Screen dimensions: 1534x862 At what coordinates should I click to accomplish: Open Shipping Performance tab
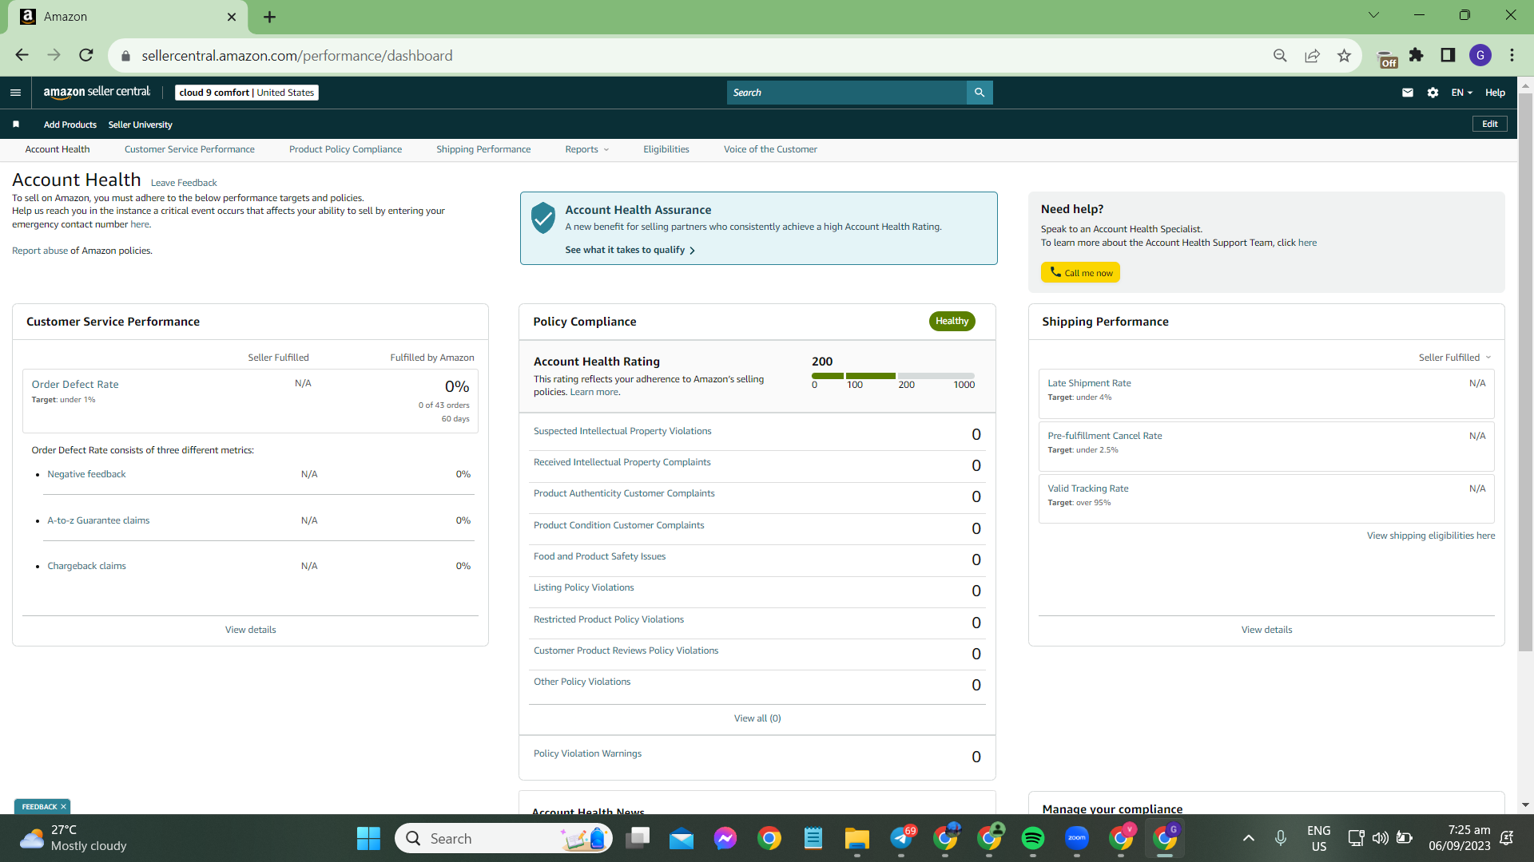pyautogui.click(x=483, y=149)
